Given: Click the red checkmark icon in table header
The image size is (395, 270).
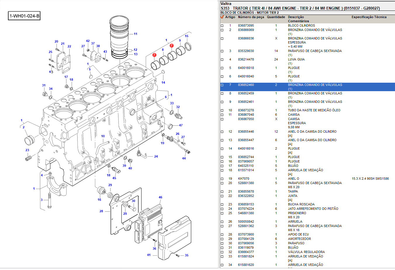Looking at the screenshot, I should pos(222,17).
